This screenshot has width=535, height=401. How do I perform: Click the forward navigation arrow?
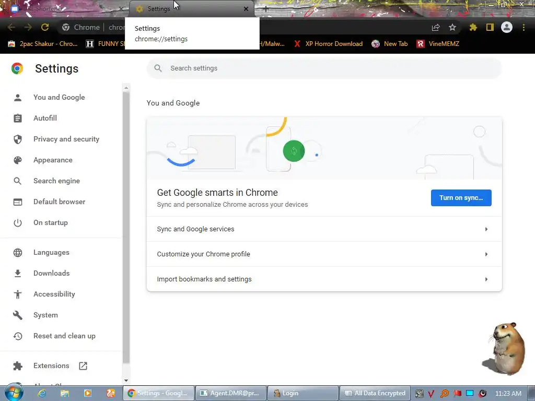click(28, 27)
